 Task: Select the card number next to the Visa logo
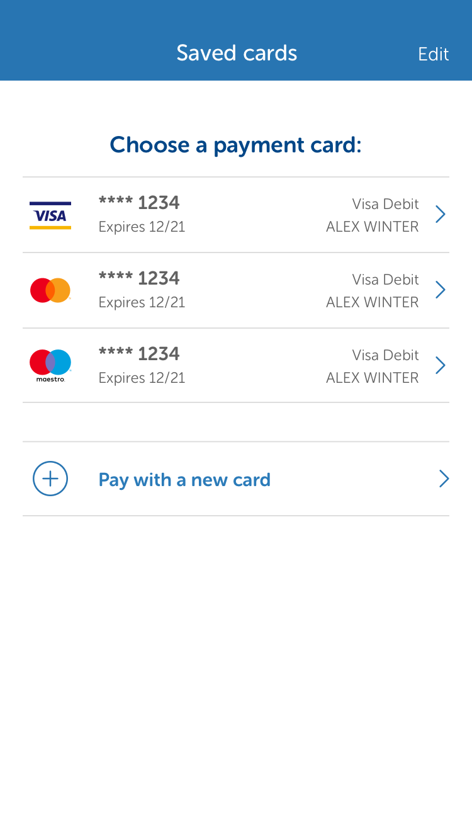point(139,203)
